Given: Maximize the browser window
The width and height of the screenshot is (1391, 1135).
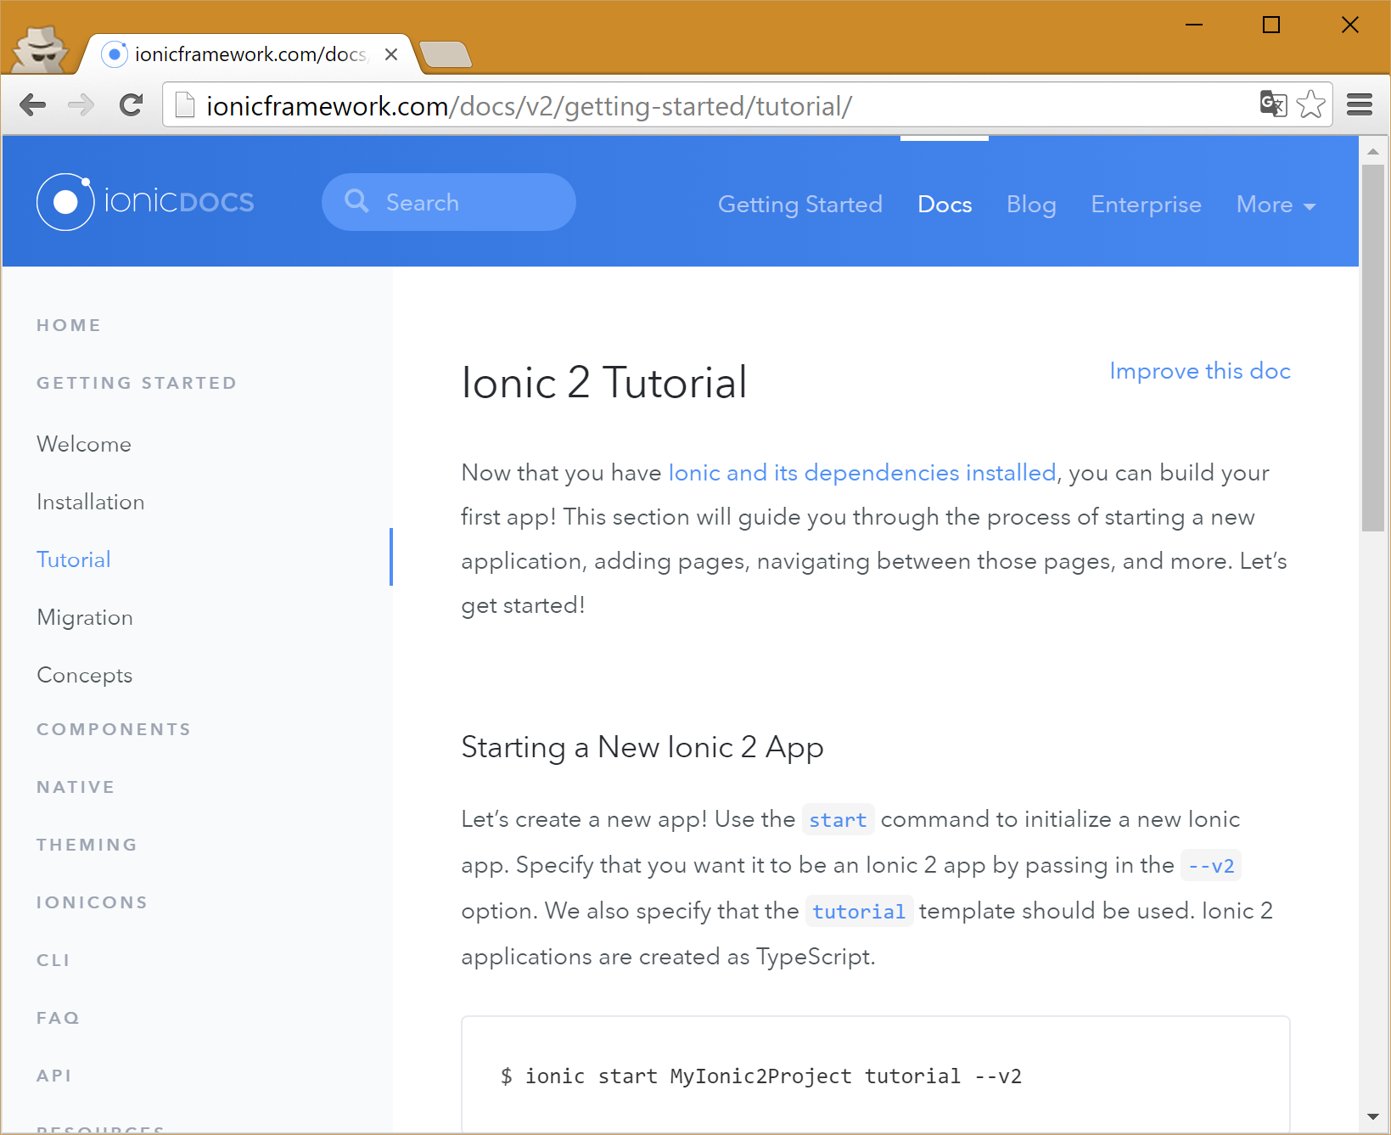Looking at the screenshot, I should pyautogui.click(x=1271, y=25).
